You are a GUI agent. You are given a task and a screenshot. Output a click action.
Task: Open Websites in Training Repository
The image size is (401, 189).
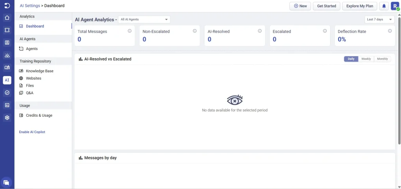tap(34, 78)
